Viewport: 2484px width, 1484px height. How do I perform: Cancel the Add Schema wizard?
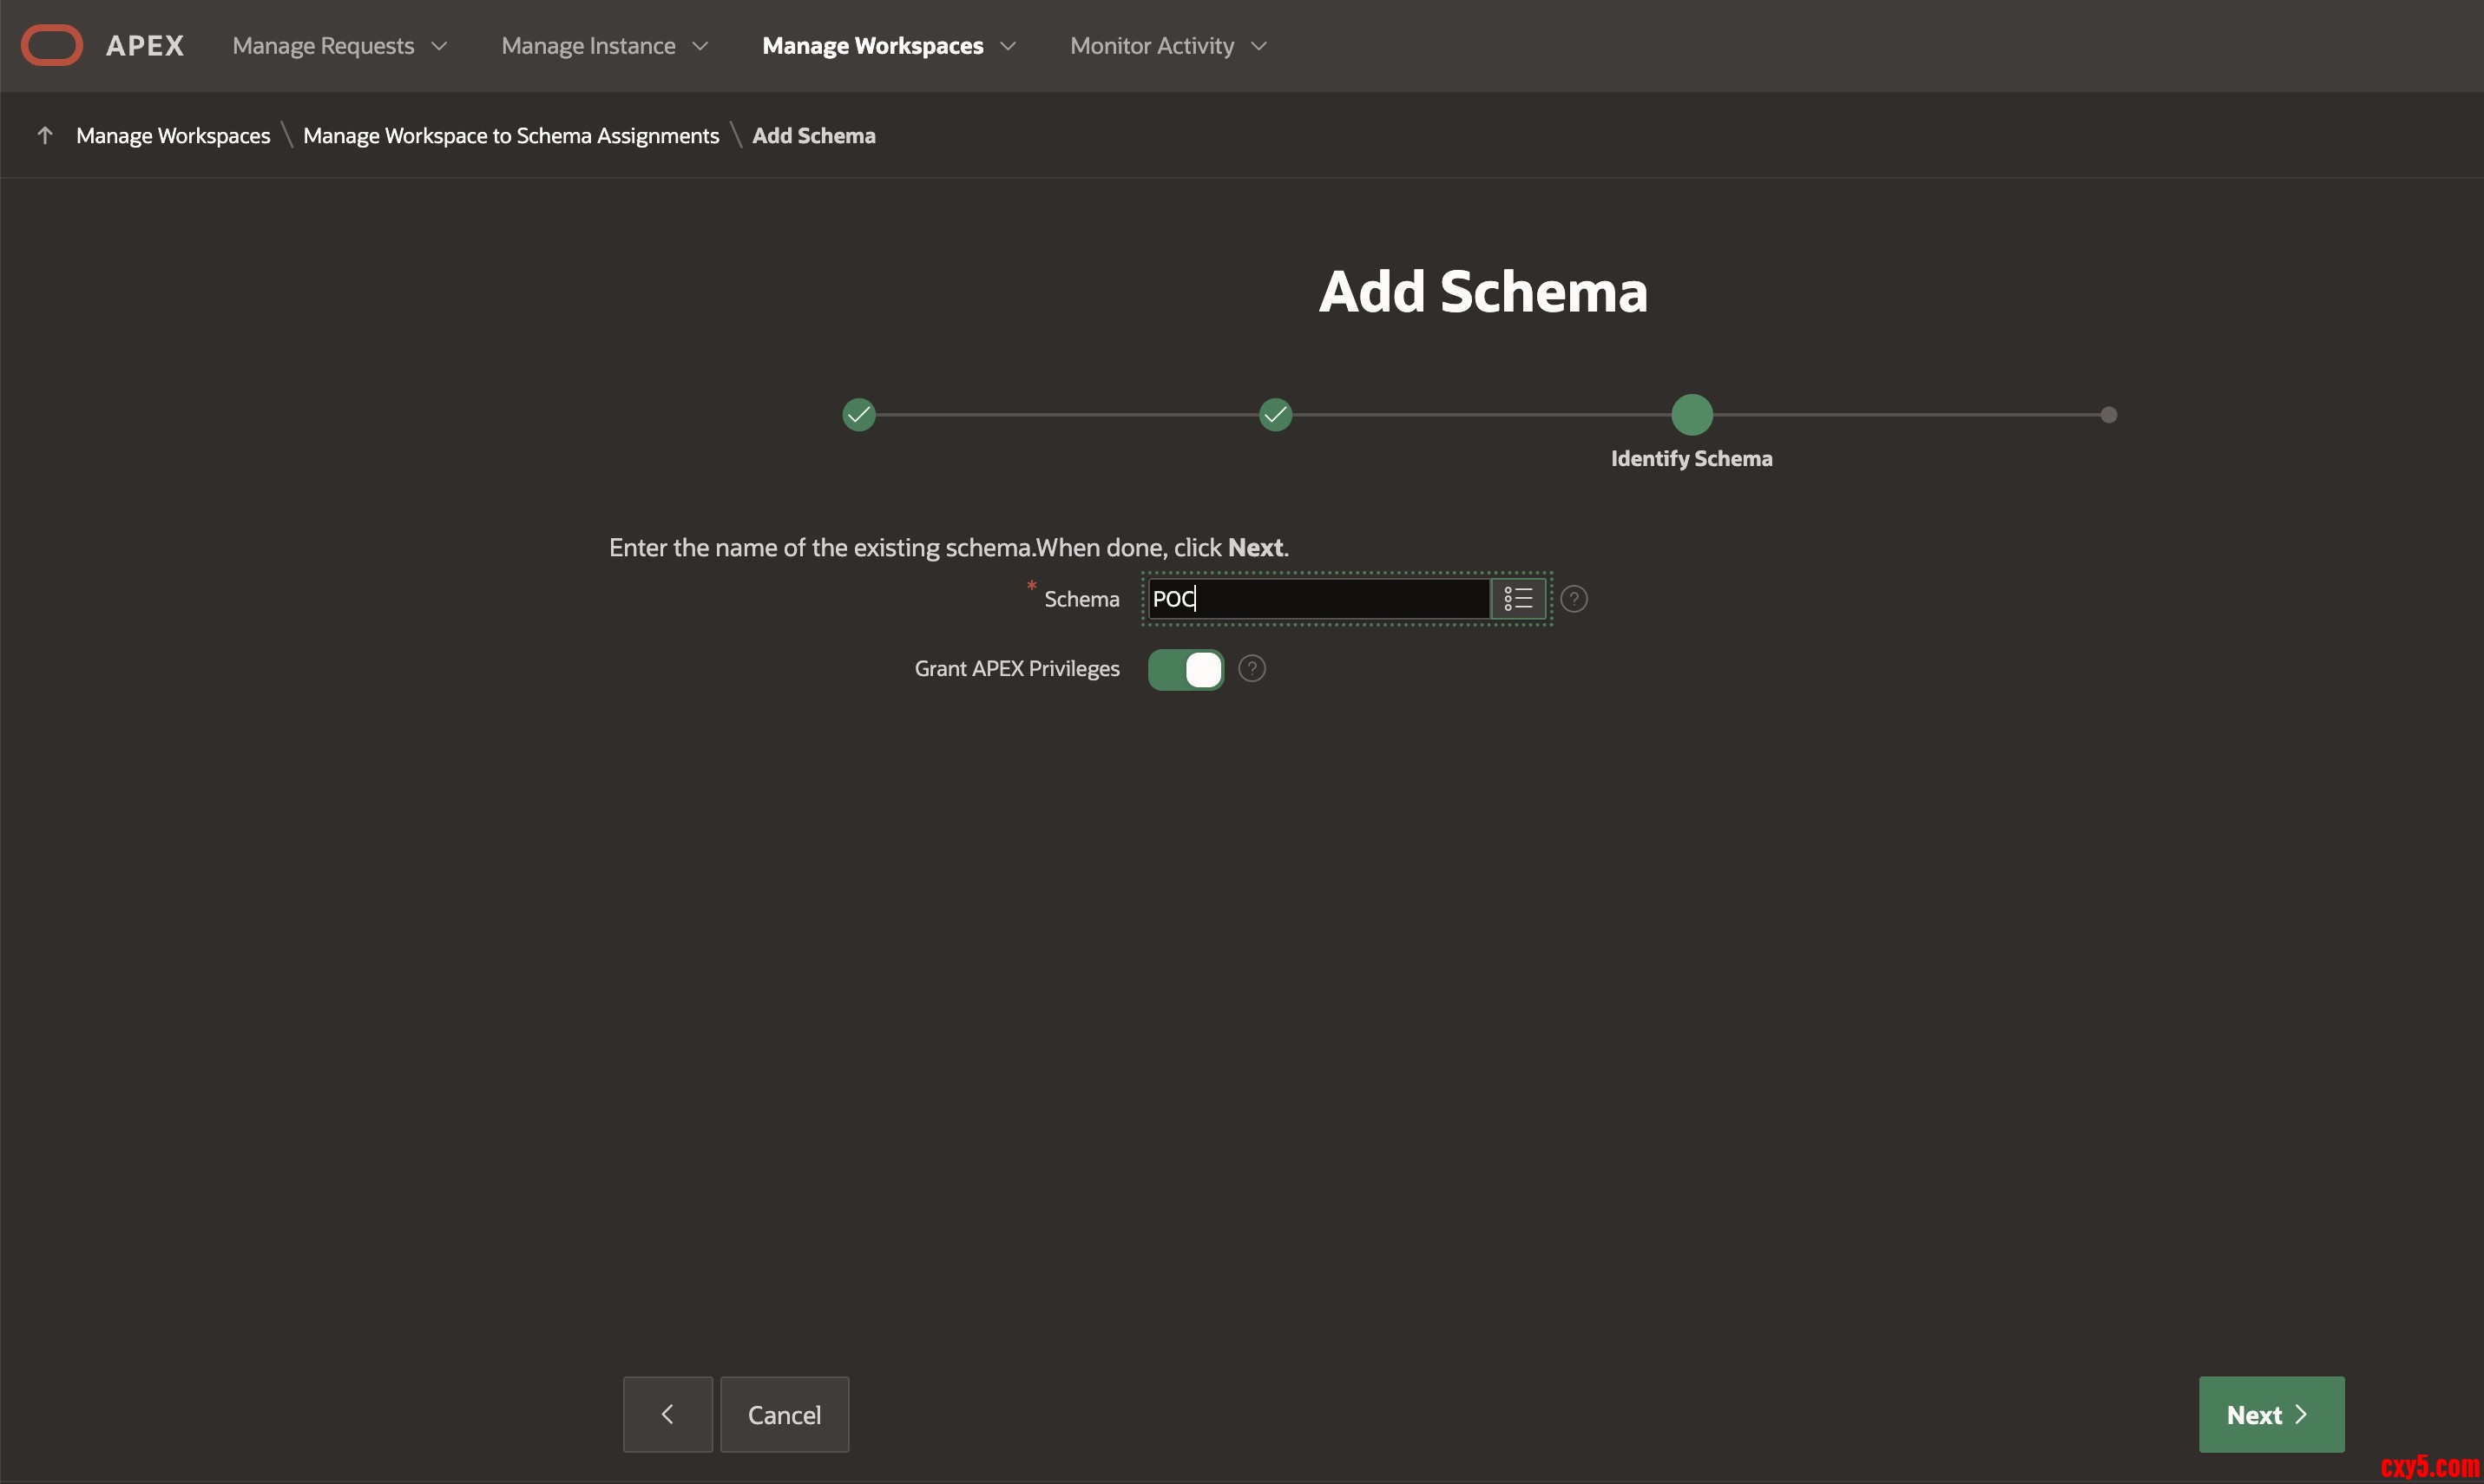[784, 1414]
